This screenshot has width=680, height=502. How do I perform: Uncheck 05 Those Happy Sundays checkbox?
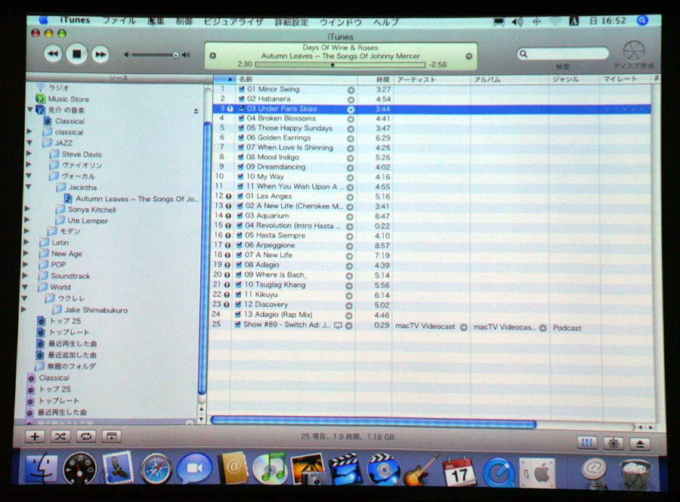(241, 128)
